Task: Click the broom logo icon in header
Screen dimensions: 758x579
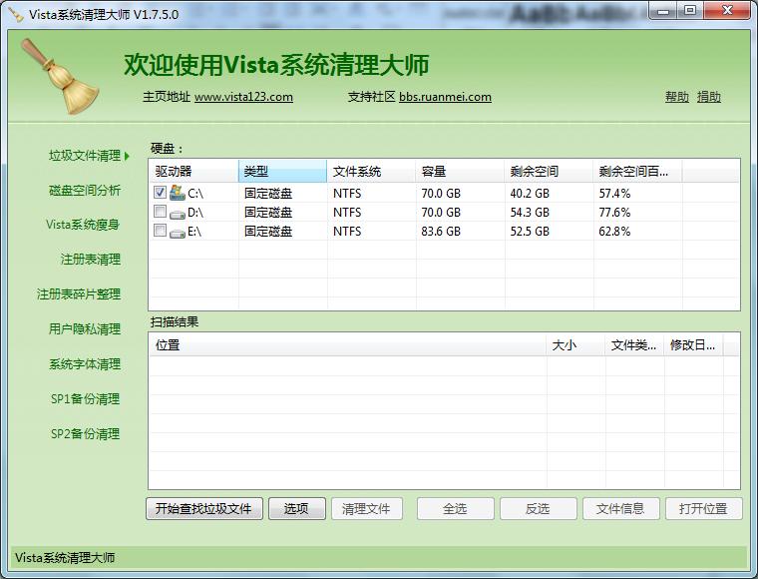Action: (x=58, y=76)
